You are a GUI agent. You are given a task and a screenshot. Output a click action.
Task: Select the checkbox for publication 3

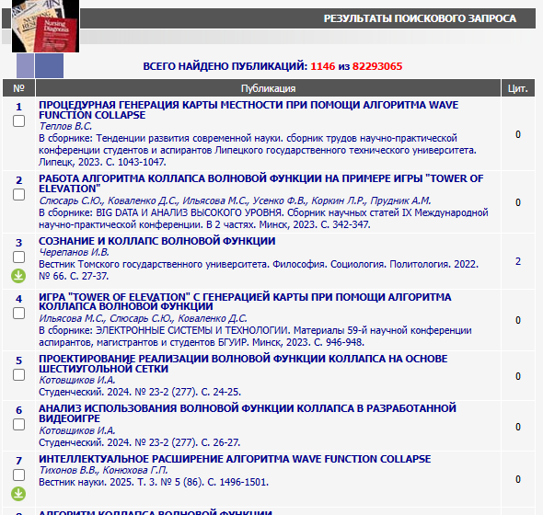(x=18, y=257)
